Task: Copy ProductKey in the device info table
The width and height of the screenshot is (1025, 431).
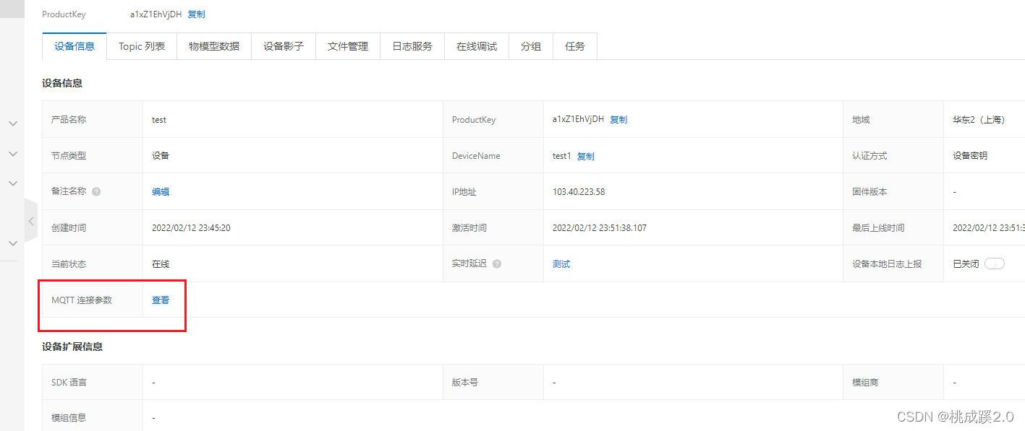Action: coord(618,120)
